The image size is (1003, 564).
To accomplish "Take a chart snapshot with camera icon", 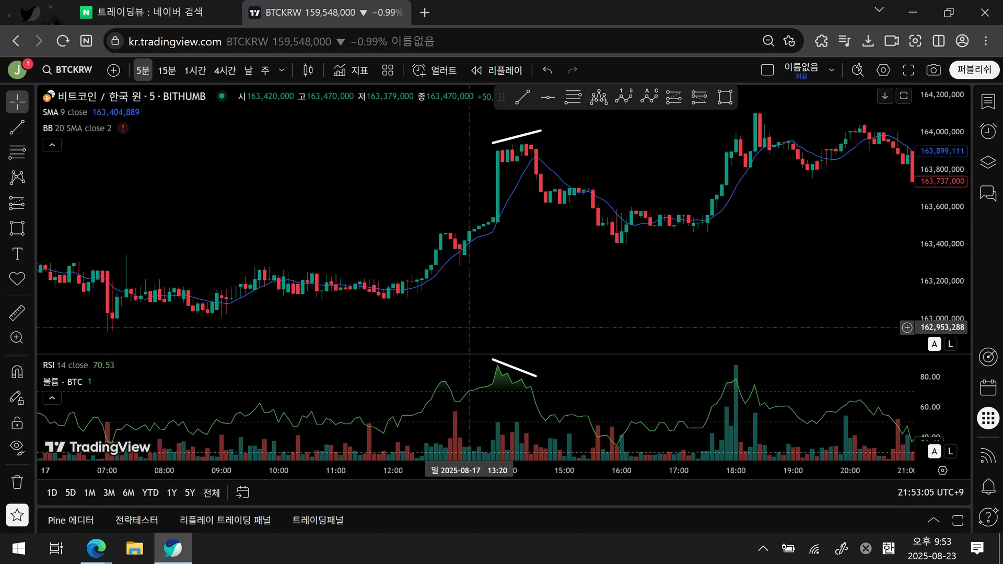I will tap(934, 70).
